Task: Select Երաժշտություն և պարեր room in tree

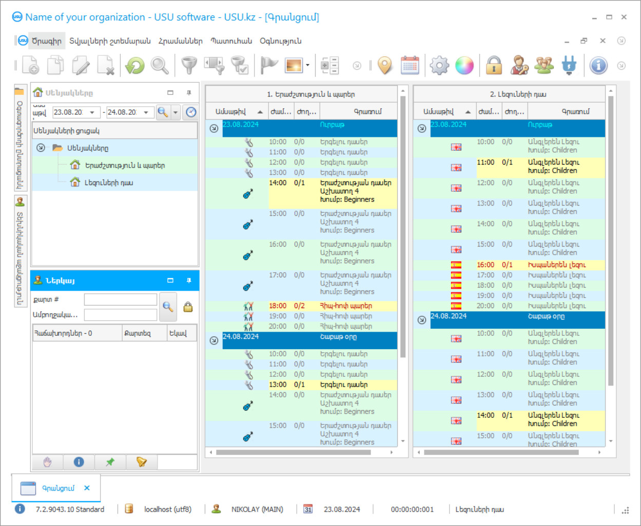Action: (125, 166)
